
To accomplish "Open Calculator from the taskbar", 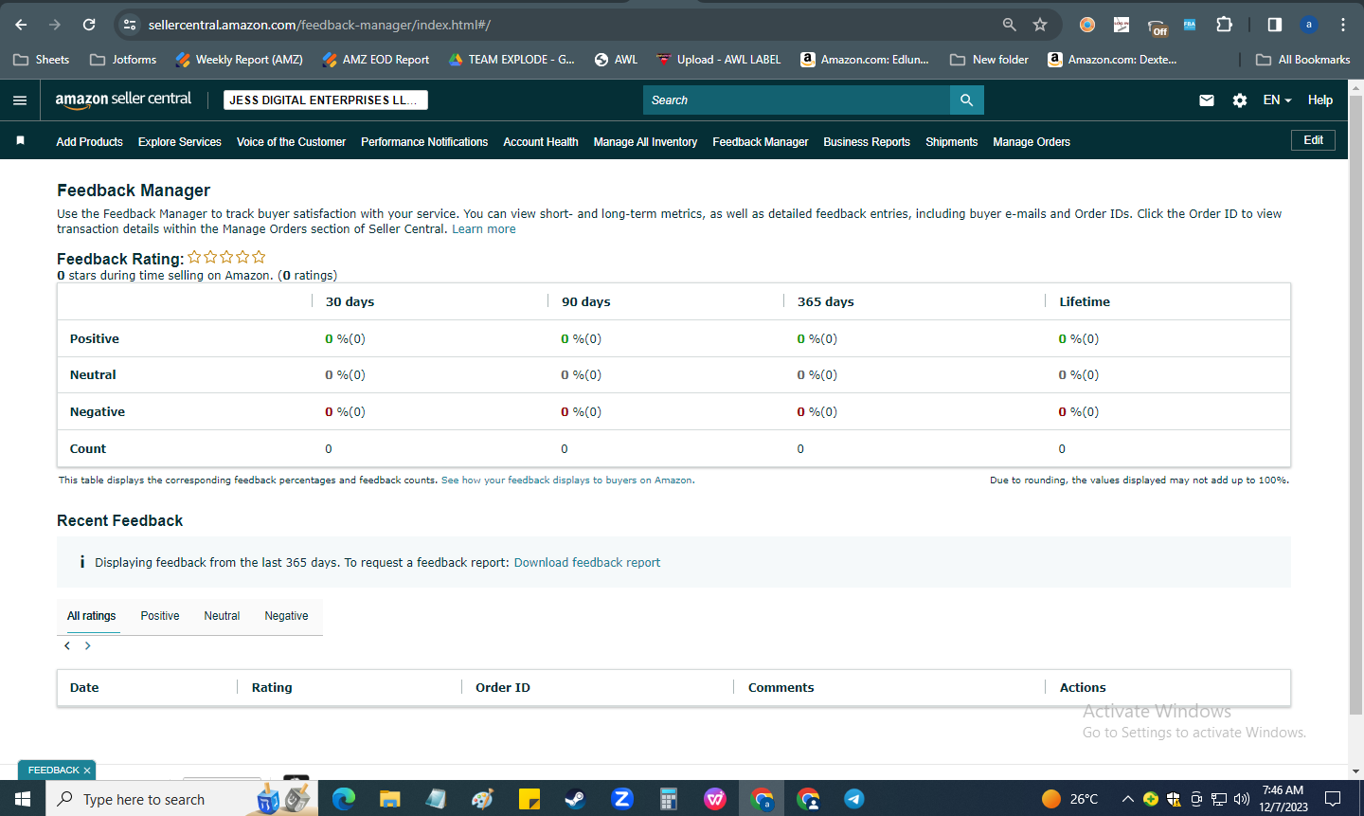I will 669,798.
